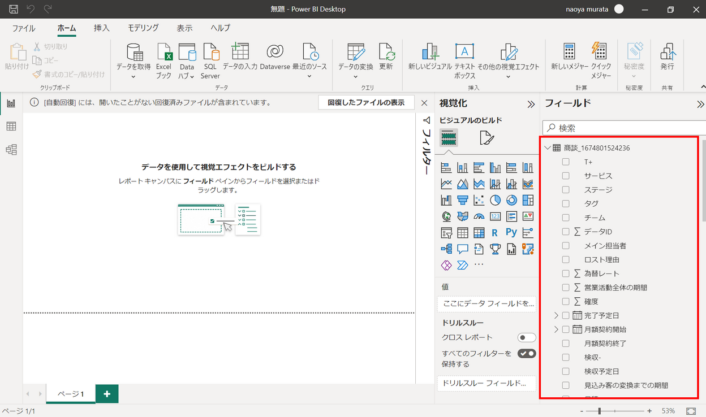
Task: Open the Excel ブック data source
Action: [x=163, y=60]
